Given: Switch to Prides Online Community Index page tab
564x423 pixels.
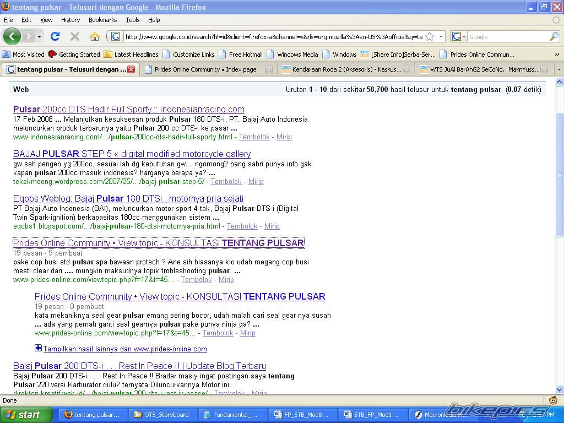Looking at the screenshot, I should [x=205, y=69].
